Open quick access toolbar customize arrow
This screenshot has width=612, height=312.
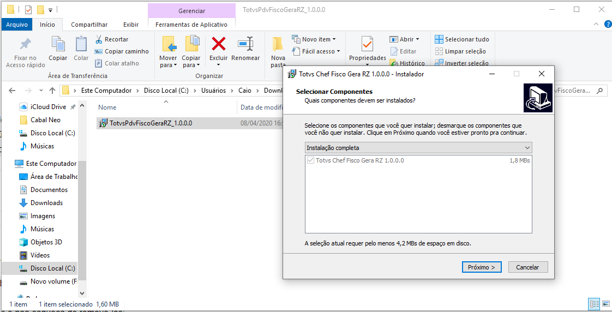50,10
